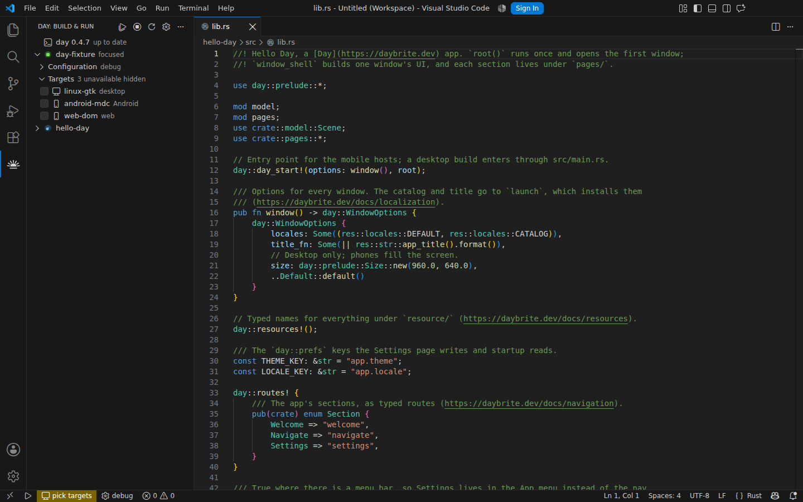Open the Explorer view in activity bar
This screenshot has width=803, height=502.
(x=13, y=30)
